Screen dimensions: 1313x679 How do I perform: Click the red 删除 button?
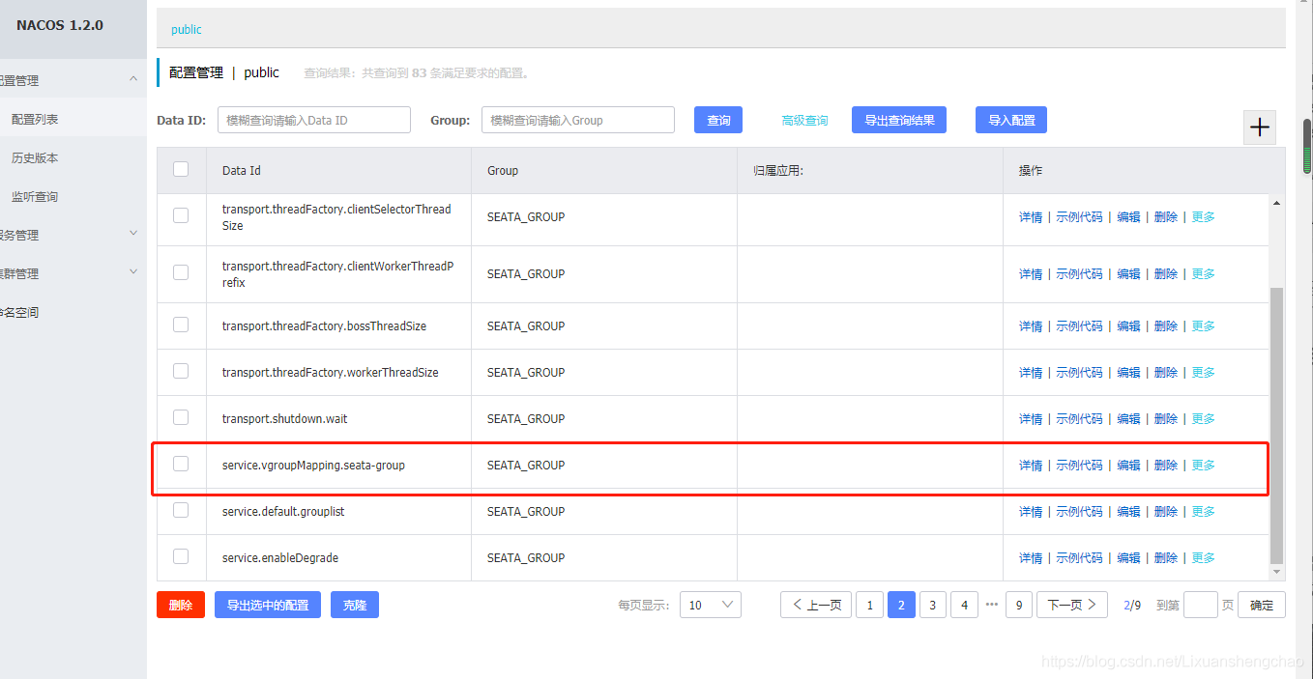[x=181, y=605]
